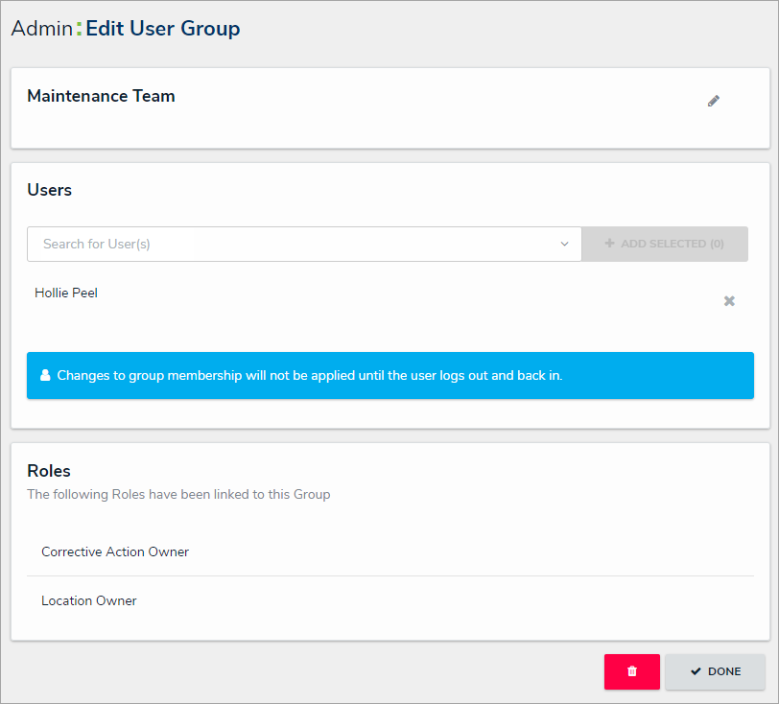Click the Maintenance Team group name
The width and height of the screenshot is (779, 704).
[x=101, y=96]
